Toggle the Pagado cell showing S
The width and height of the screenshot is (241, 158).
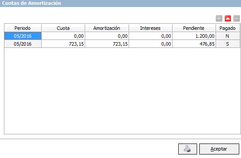click(228, 44)
